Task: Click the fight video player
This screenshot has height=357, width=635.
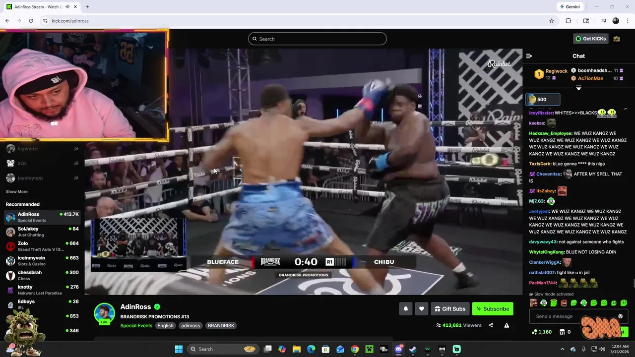Action: click(304, 172)
